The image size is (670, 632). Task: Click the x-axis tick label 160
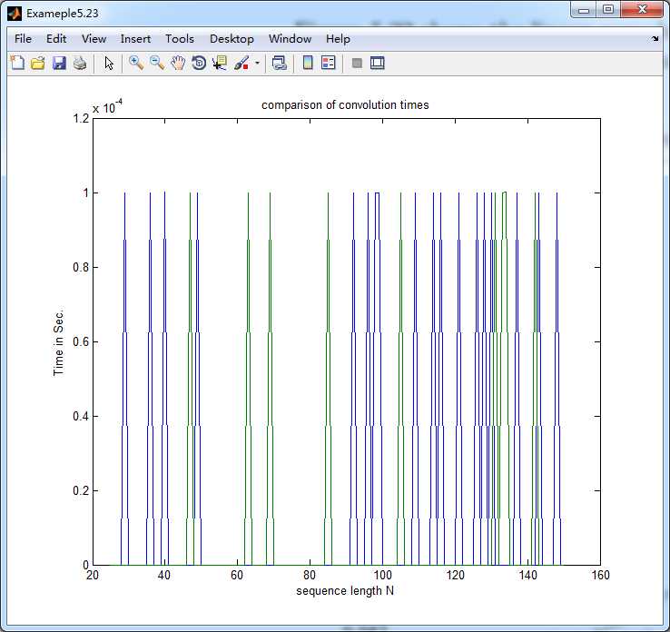click(x=600, y=575)
